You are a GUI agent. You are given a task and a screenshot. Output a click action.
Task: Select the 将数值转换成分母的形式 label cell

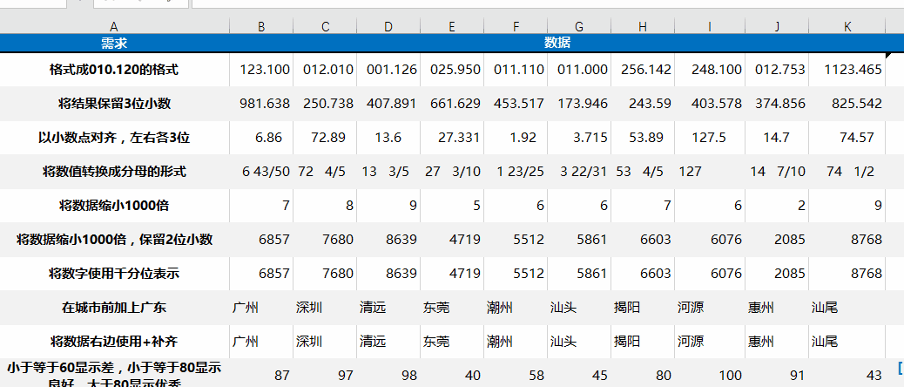click(114, 172)
